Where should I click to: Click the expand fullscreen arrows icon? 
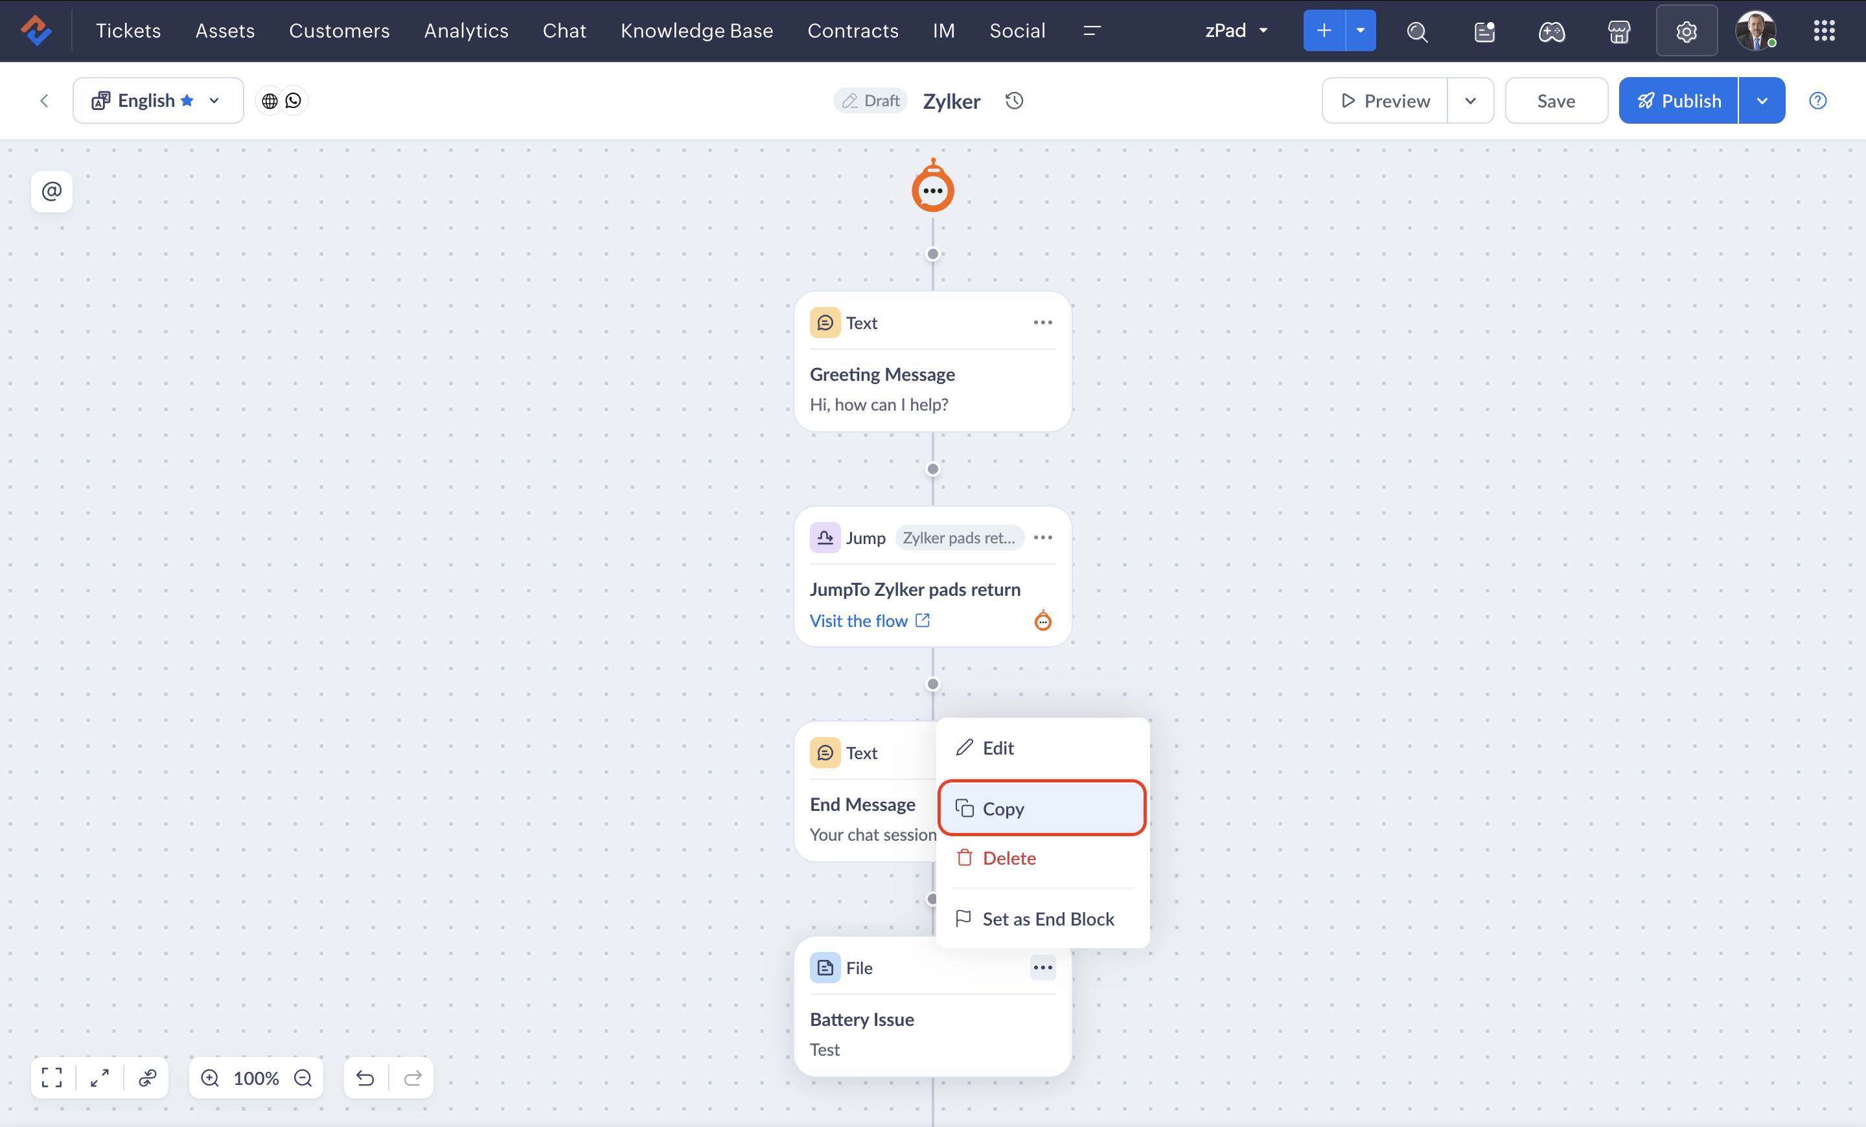point(99,1077)
